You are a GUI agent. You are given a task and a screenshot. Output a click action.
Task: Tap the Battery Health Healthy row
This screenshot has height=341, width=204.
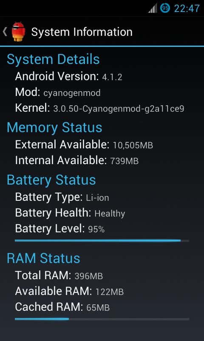pos(70,213)
